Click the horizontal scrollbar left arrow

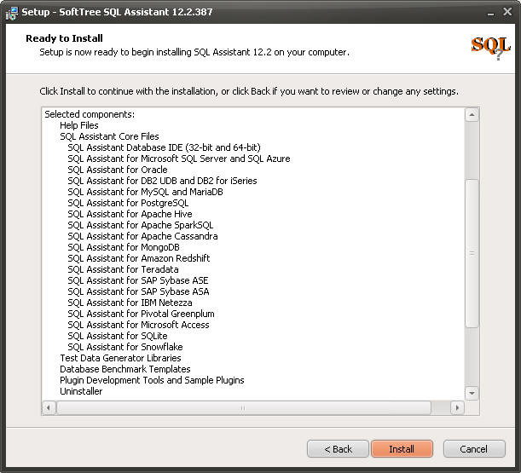coord(49,407)
